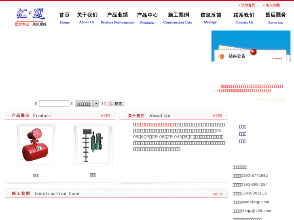Click the search button with magnifier
This screenshot has width=294, height=220.
(116, 103)
